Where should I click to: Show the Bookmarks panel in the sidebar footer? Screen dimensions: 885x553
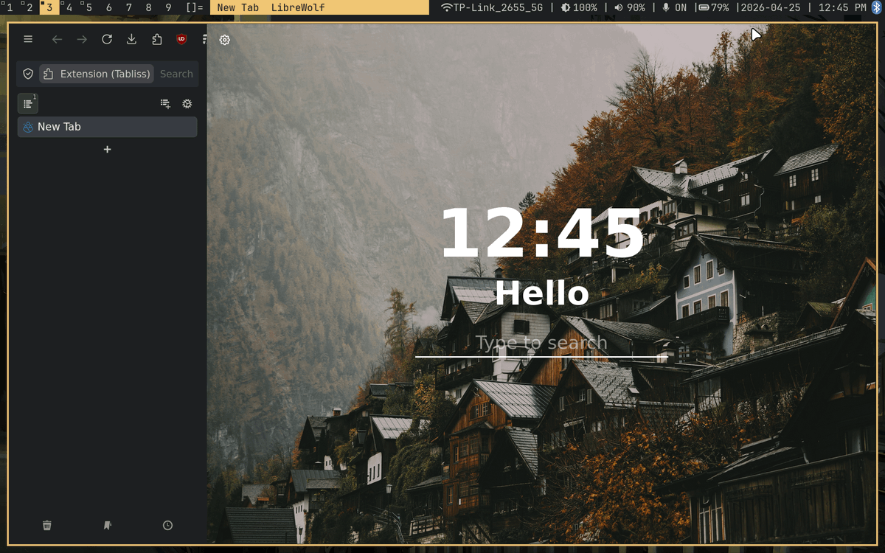coord(107,525)
